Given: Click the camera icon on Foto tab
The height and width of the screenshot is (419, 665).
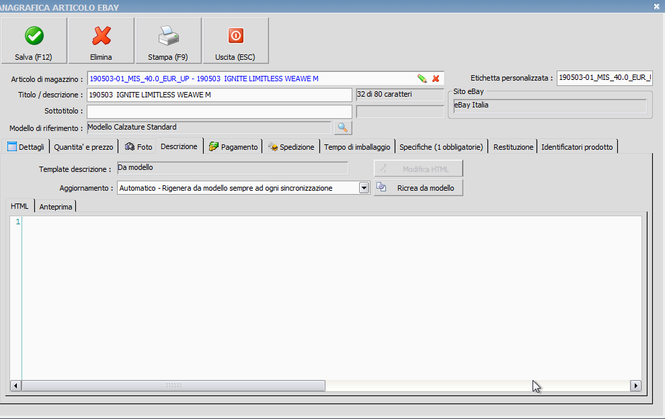Looking at the screenshot, I should (x=130, y=146).
